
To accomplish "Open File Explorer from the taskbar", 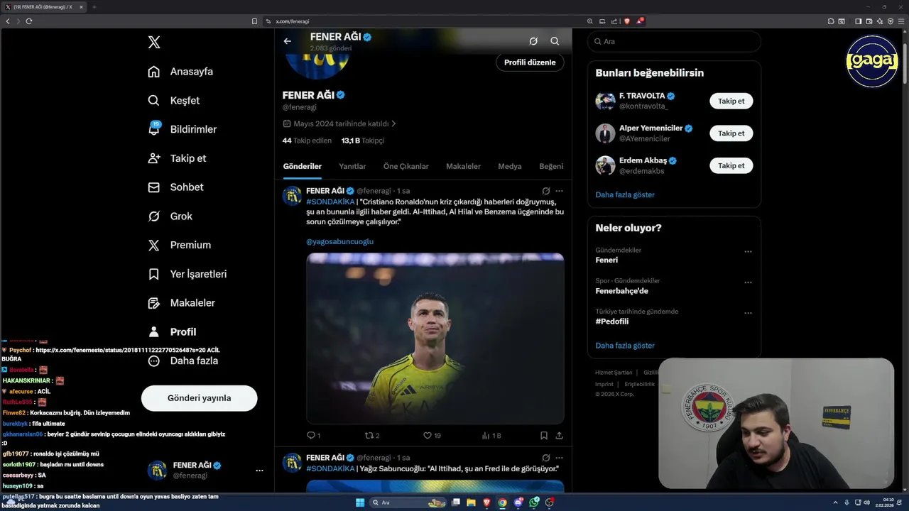I will click(x=471, y=502).
